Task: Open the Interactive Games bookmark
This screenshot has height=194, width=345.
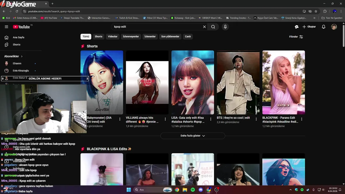Action: [x=99, y=18]
